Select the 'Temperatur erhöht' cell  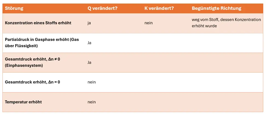[23, 102]
